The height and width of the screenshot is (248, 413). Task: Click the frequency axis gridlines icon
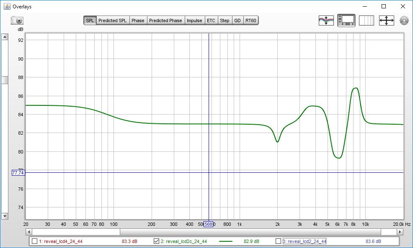pyautogui.click(x=367, y=20)
